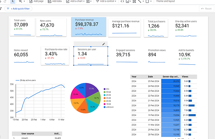Image resolution: width=215 pixels, height=139 pixels.
Task: Sort by Seven-day active users column header
Action: pyautogui.click(x=171, y=77)
